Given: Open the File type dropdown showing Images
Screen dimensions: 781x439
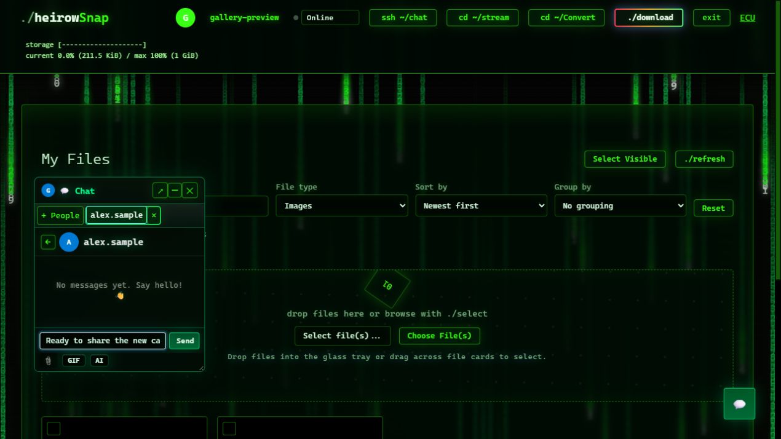Looking at the screenshot, I should pyautogui.click(x=342, y=206).
